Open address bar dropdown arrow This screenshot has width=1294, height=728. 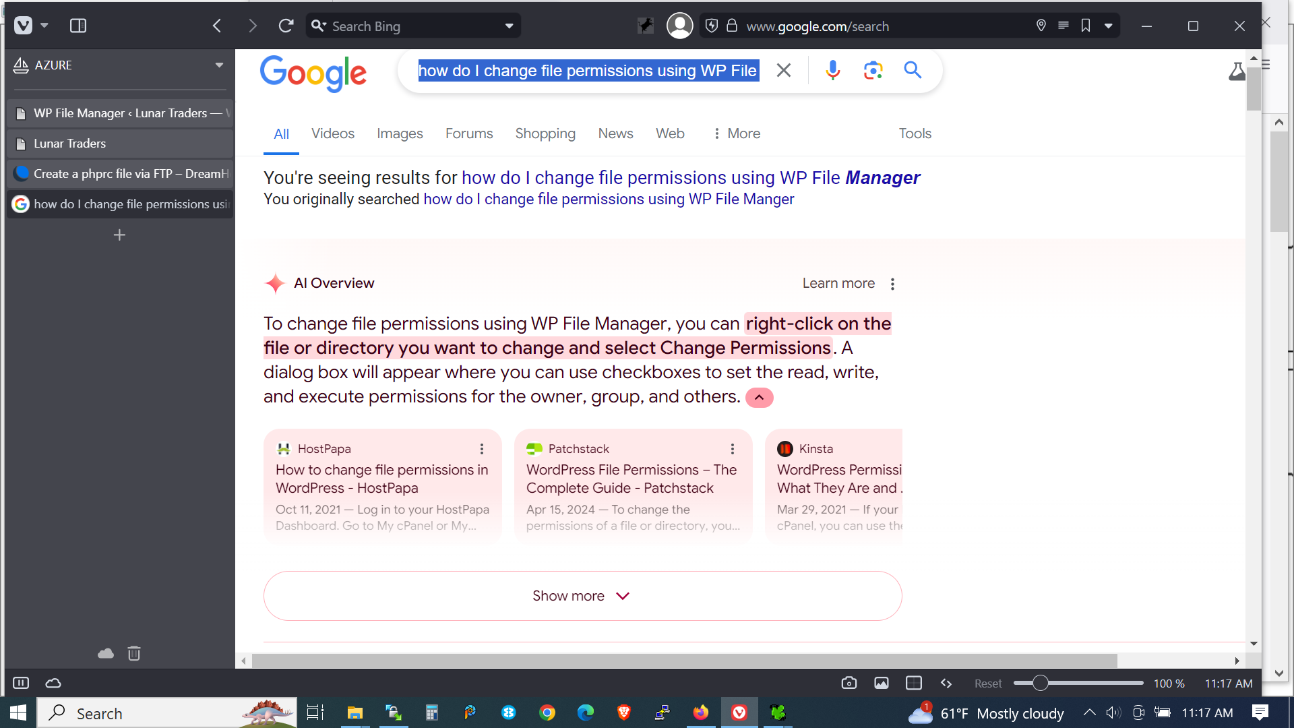(1109, 26)
